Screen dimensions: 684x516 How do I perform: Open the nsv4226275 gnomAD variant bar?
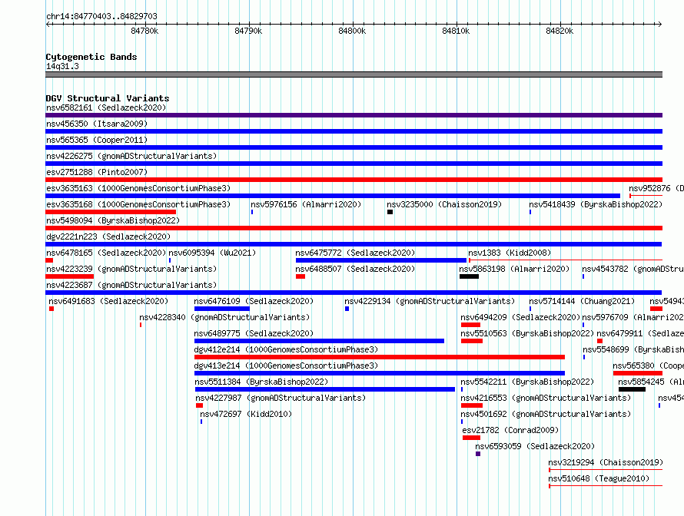point(354,164)
